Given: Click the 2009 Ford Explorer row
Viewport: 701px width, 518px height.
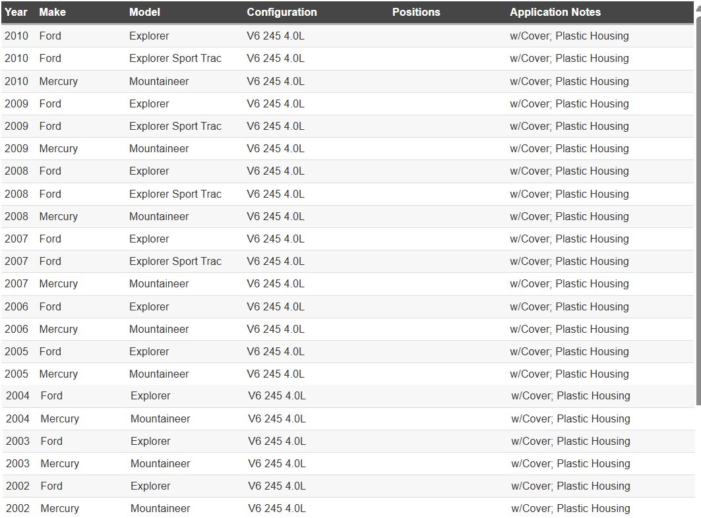Looking at the screenshot, I should [149, 103].
